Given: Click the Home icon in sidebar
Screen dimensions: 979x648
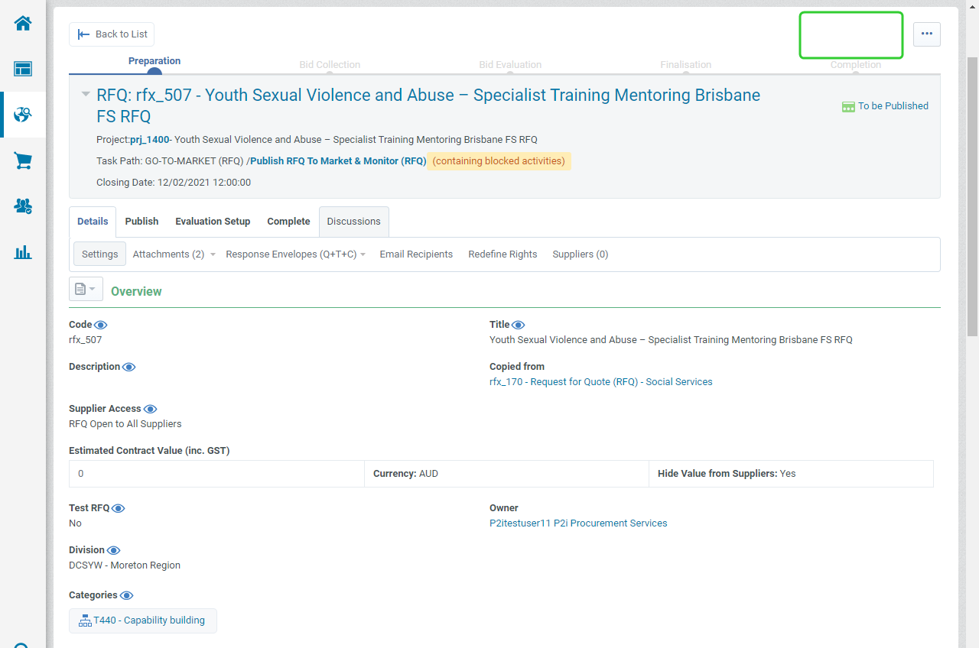Looking at the screenshot, I should (23, 23).
